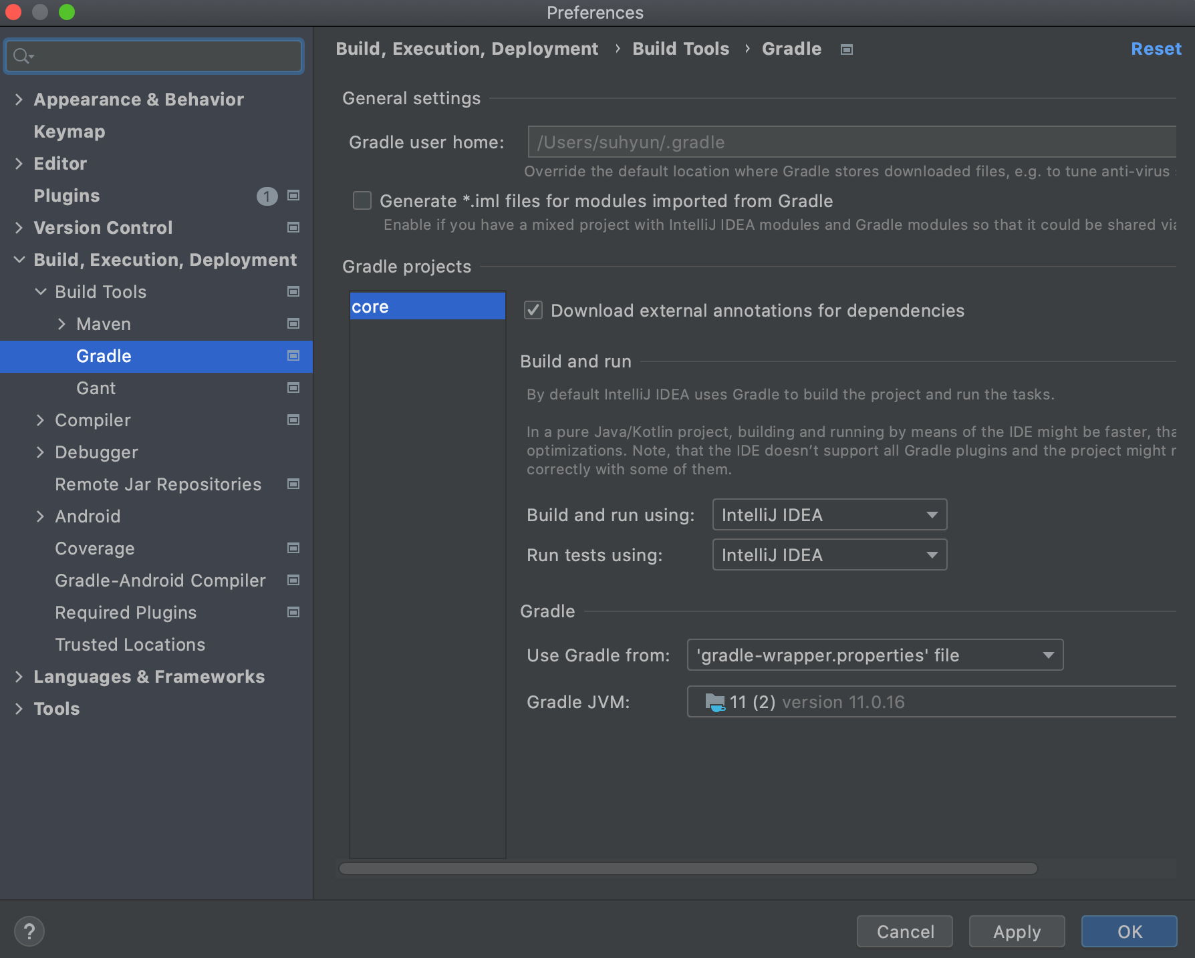The image size is (1195, 958).
Task: Expand Languages & Frameworks section
Action: tap(19, 677)
